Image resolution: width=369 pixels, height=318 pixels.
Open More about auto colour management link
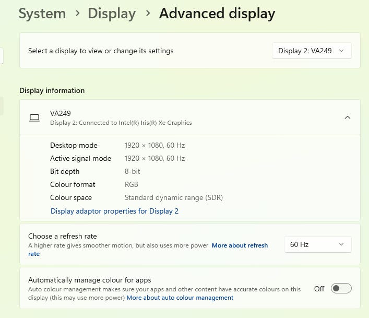(180, 298)
